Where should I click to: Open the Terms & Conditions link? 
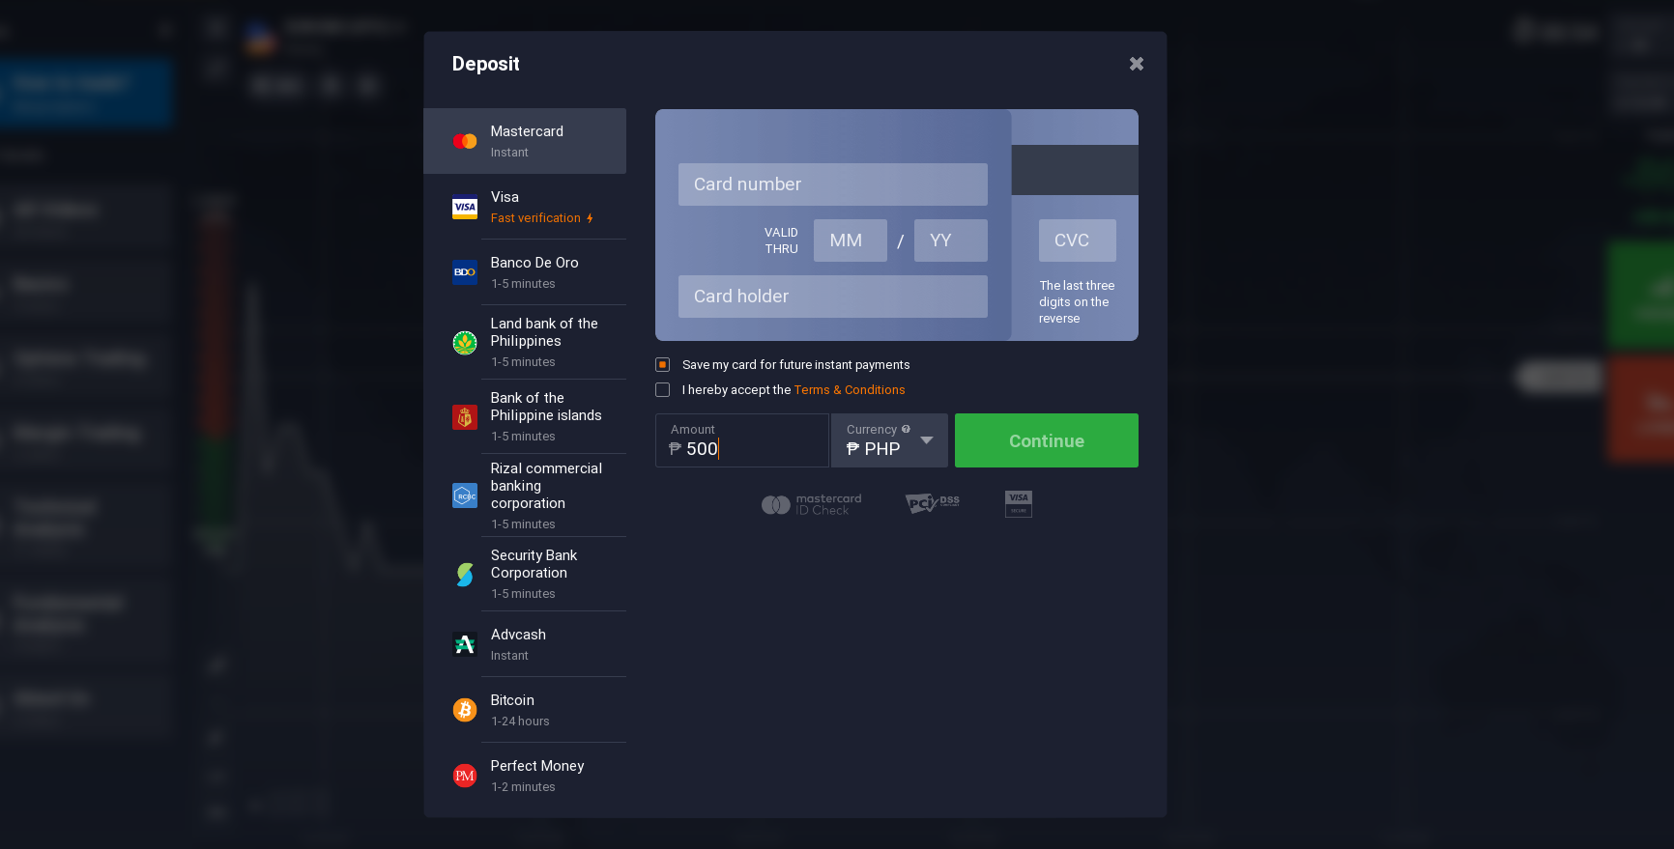tap(850, 390)
